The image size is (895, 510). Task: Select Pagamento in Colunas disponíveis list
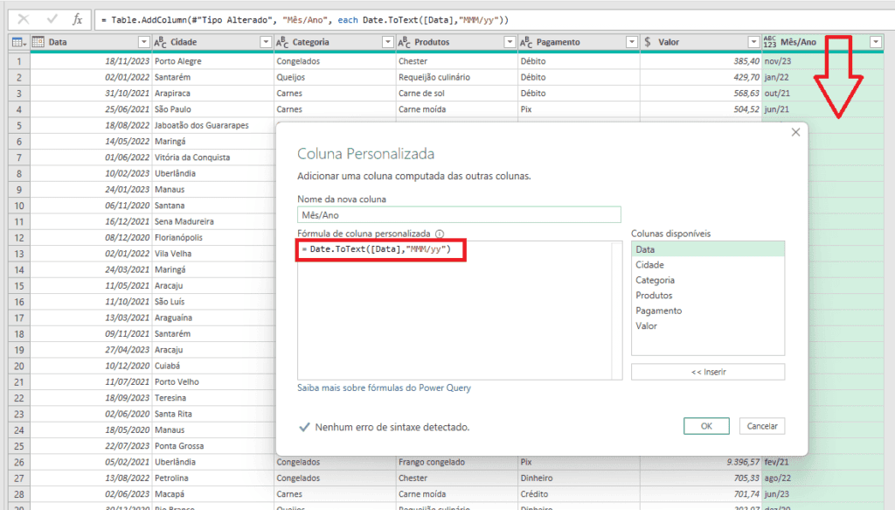click(708, 311)
